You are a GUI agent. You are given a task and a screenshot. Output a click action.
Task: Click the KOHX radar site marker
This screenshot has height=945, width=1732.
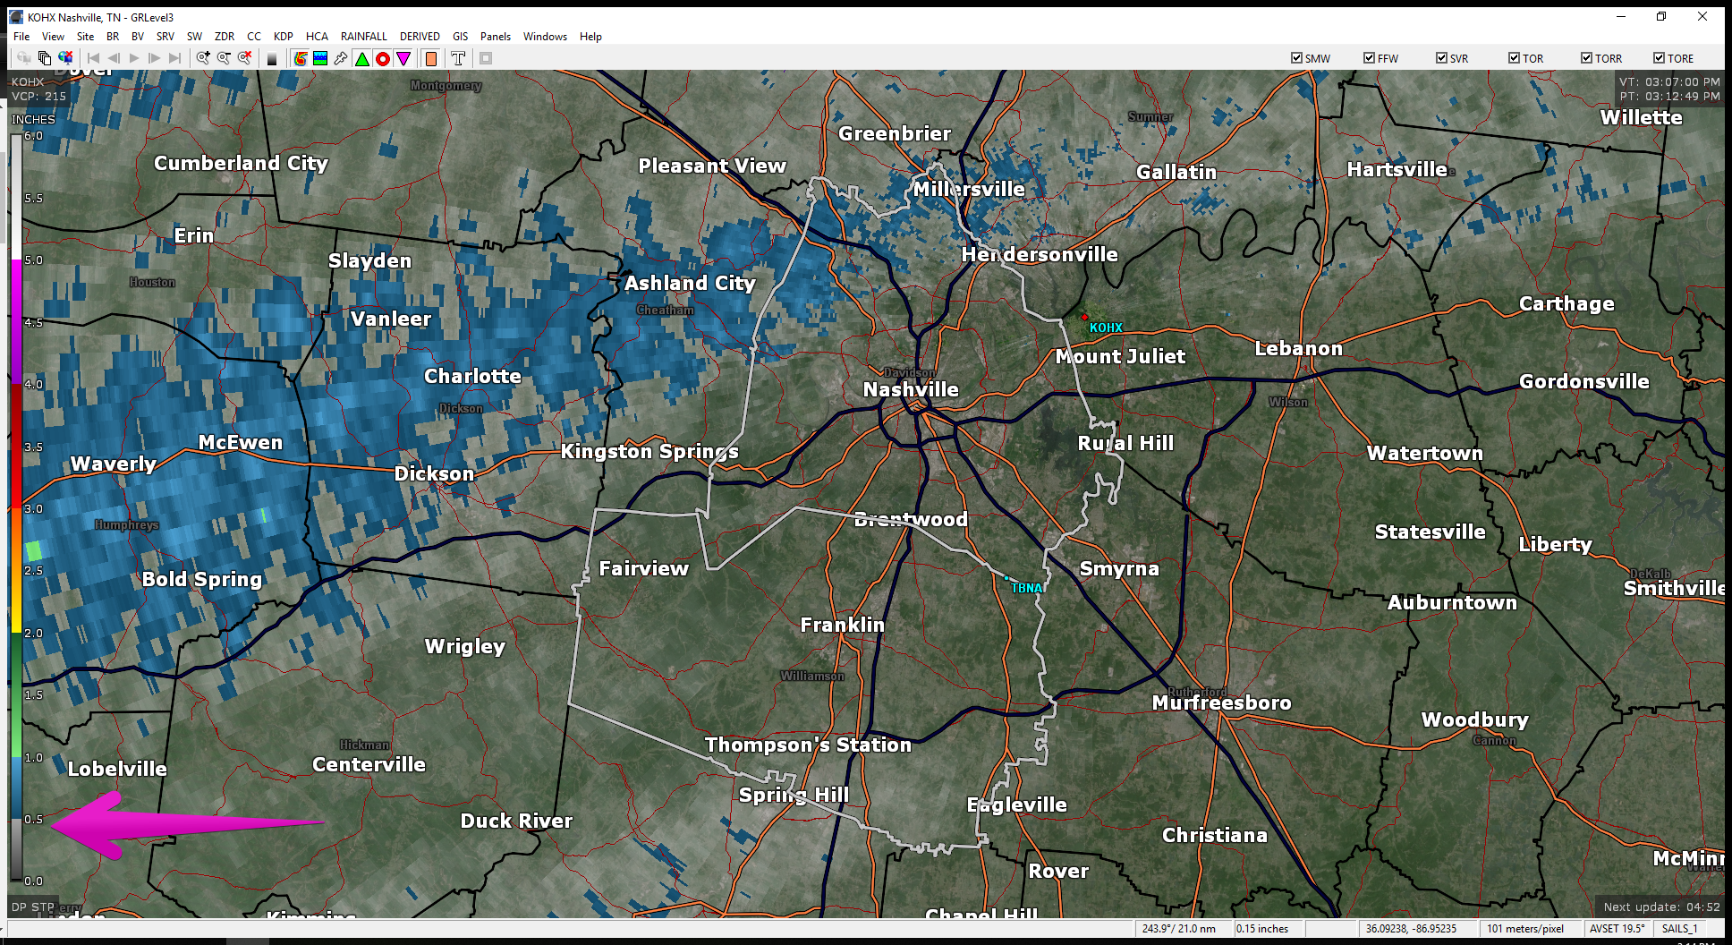[1084, 318]
